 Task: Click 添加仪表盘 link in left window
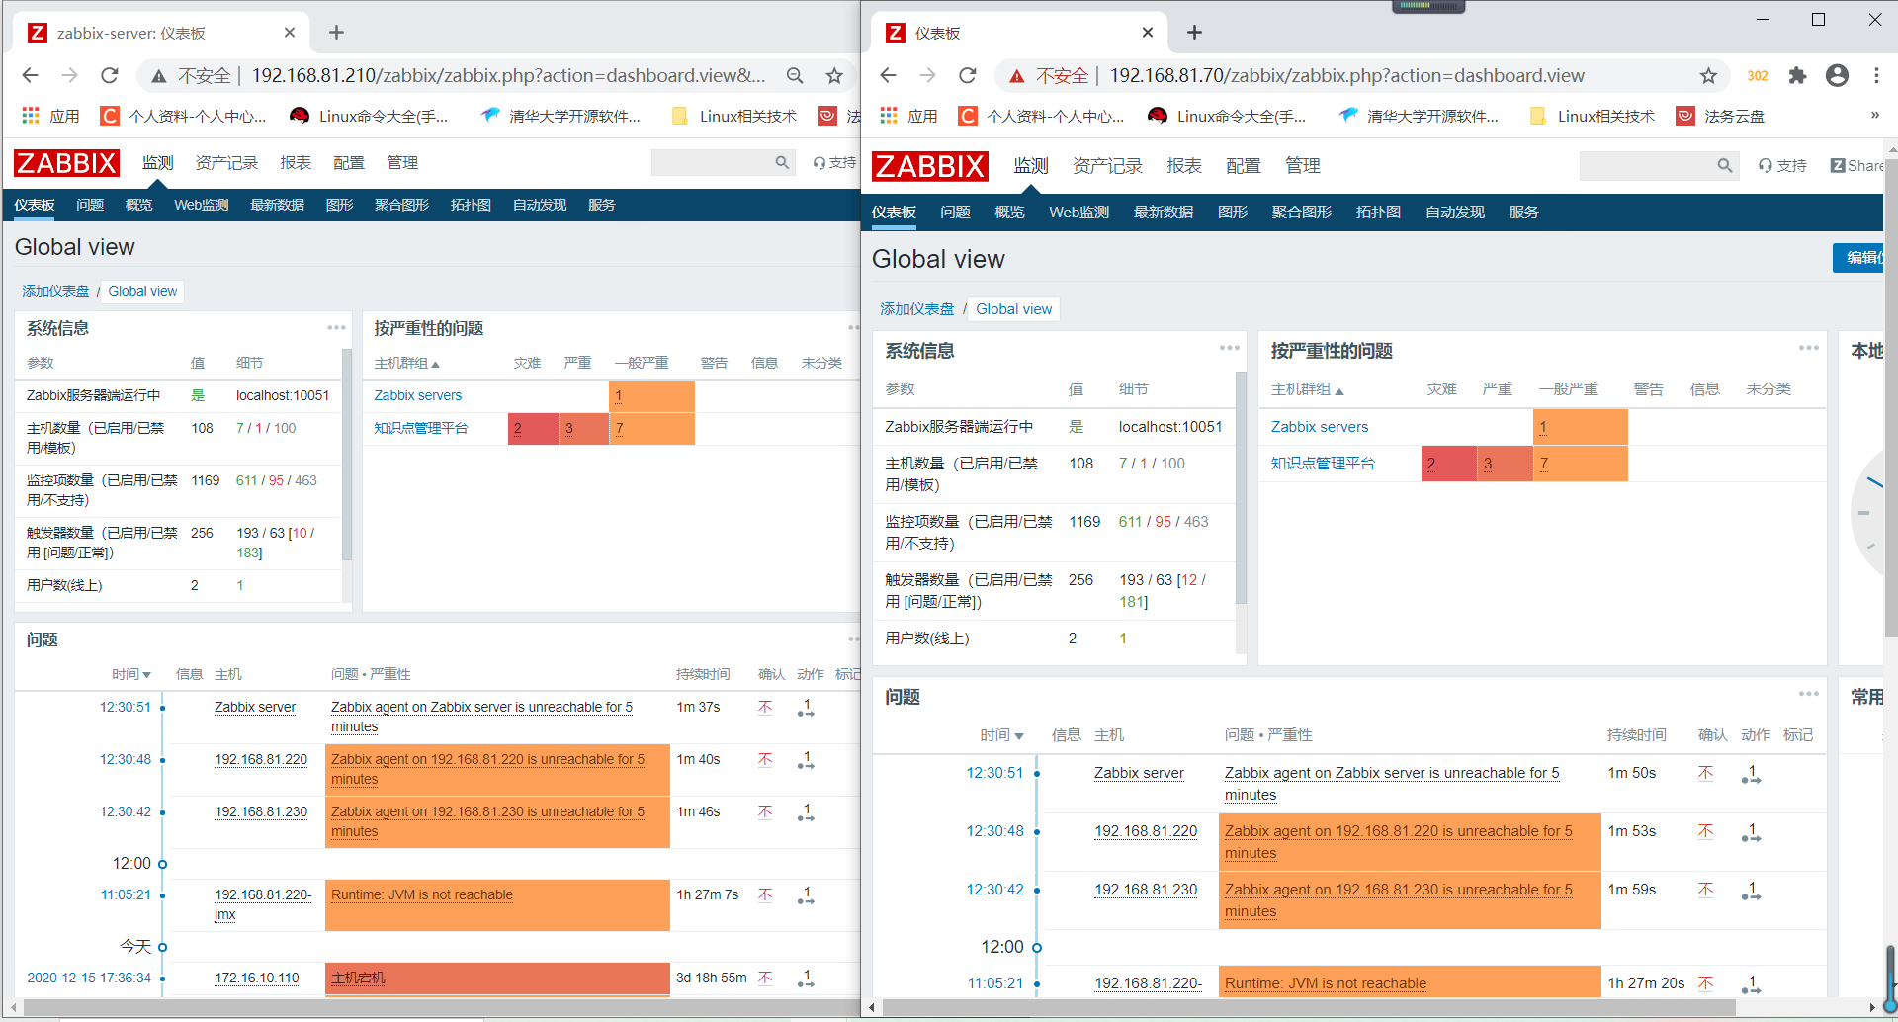pos(55,291)
